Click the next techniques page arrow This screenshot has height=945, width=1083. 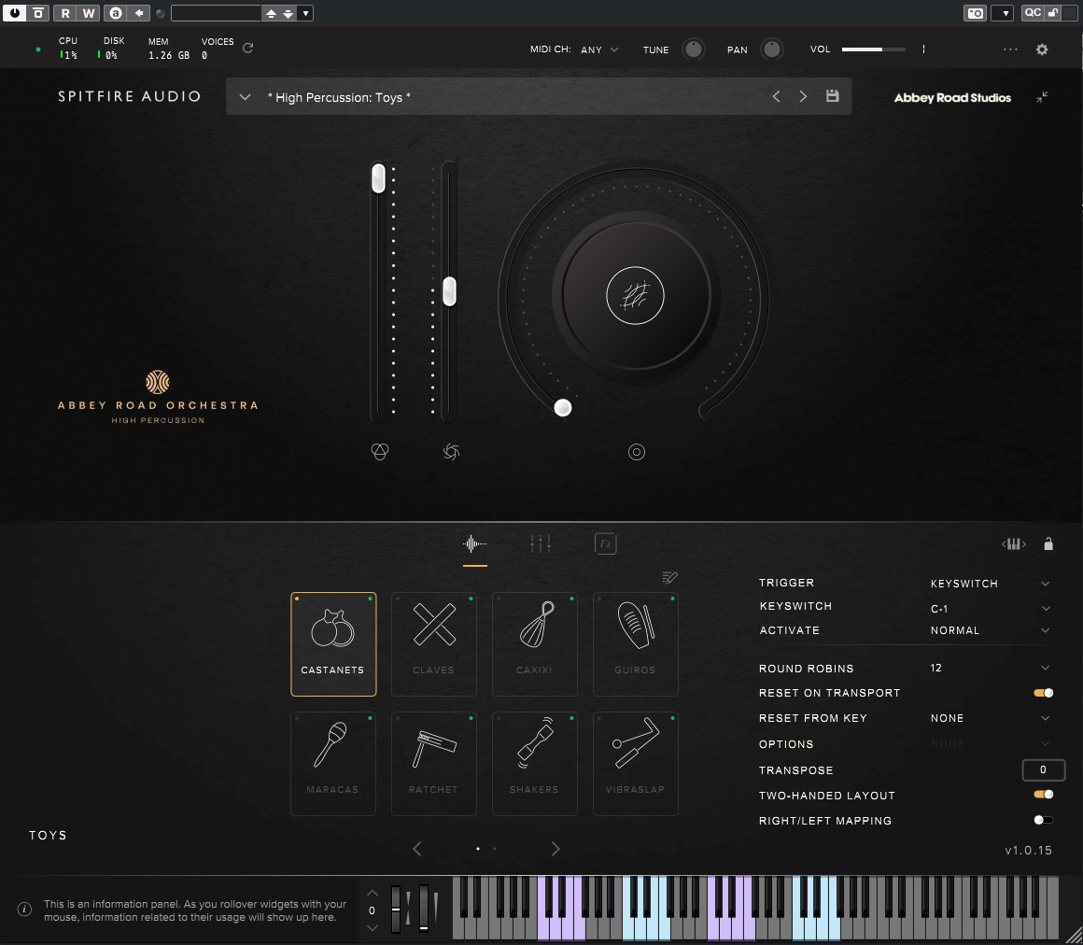pos(556,849)
